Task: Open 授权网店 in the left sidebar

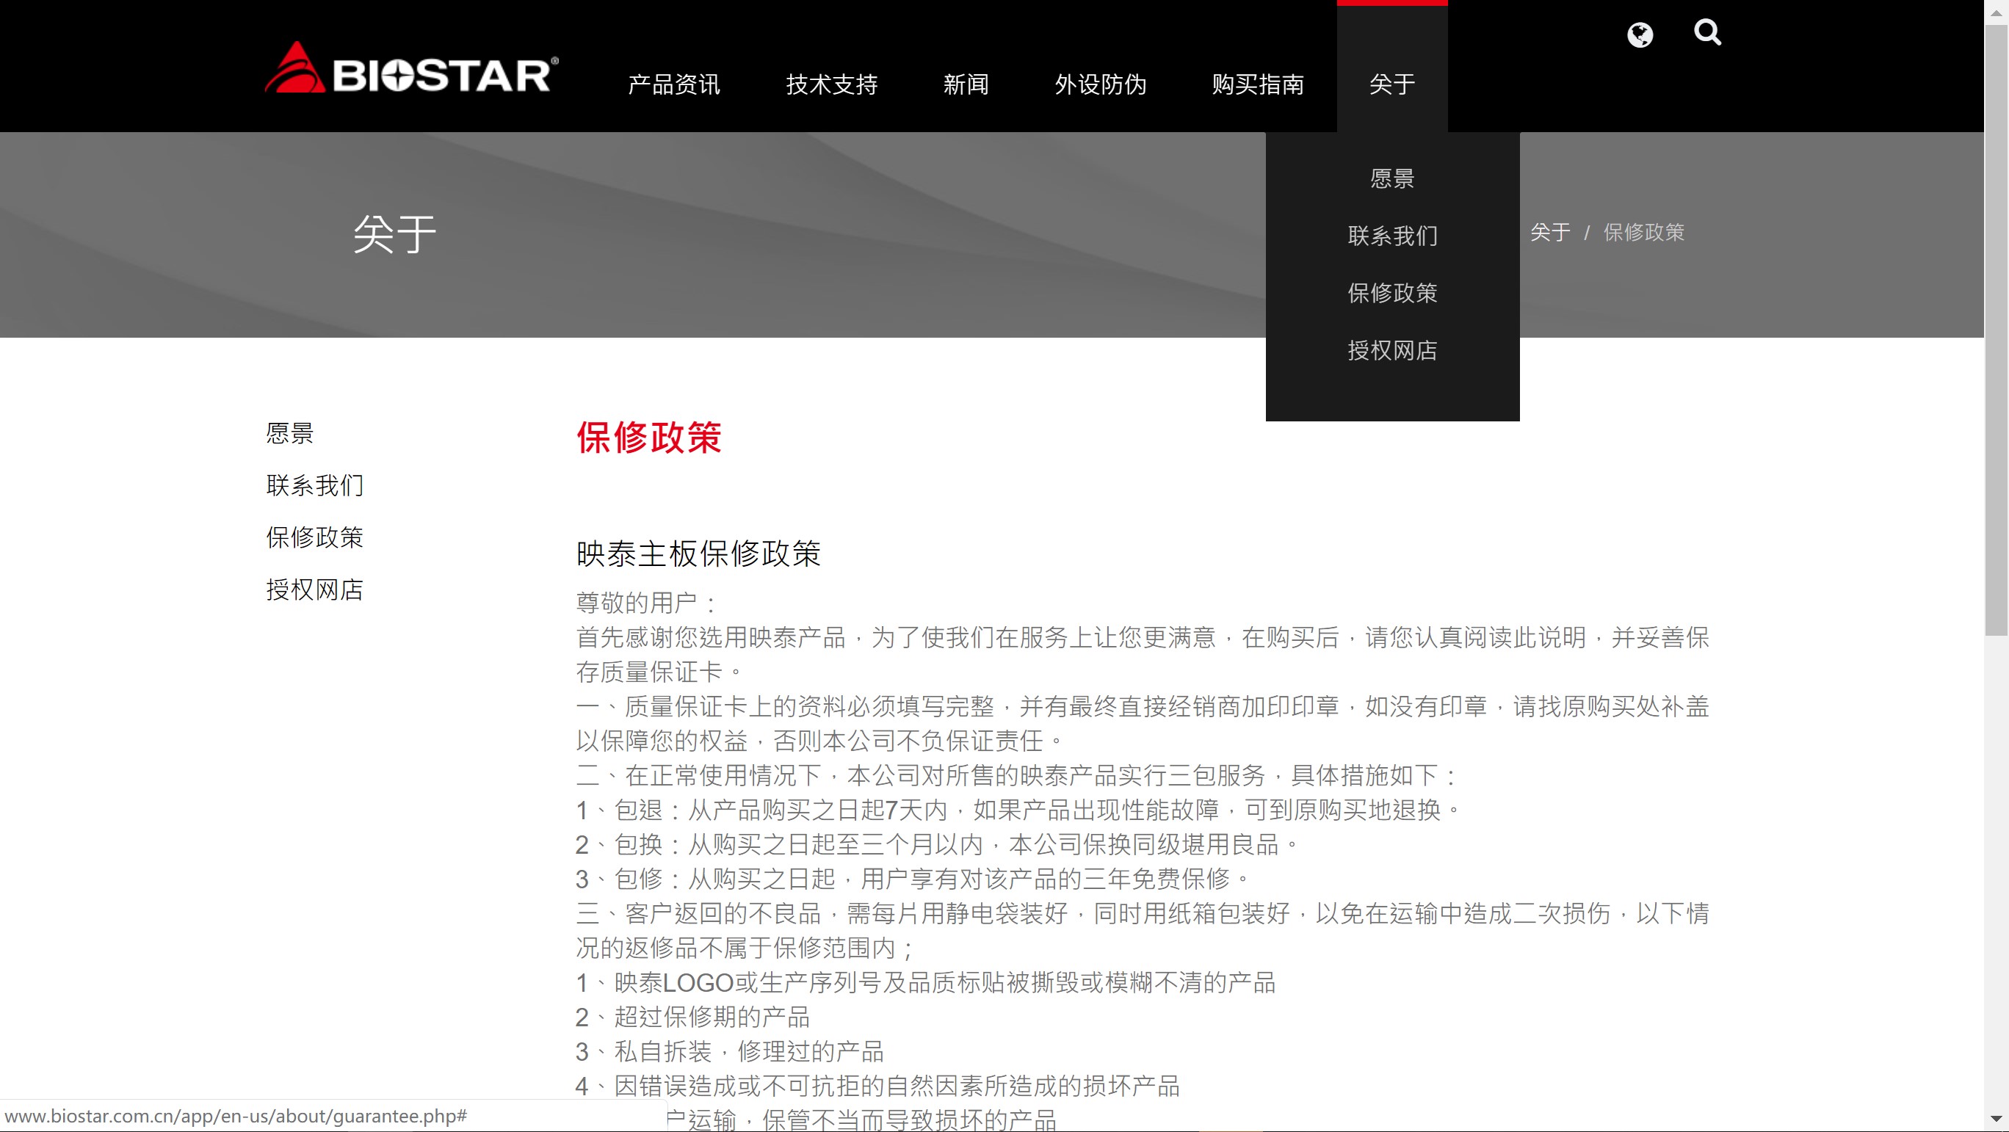Action: pos(314,589)
